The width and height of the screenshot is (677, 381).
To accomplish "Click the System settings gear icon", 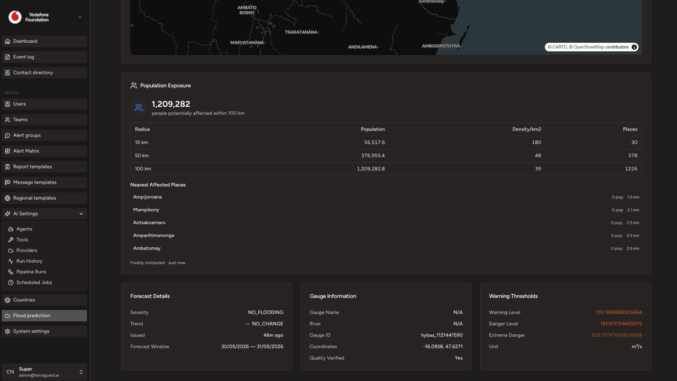I will (x=8, y=331).
